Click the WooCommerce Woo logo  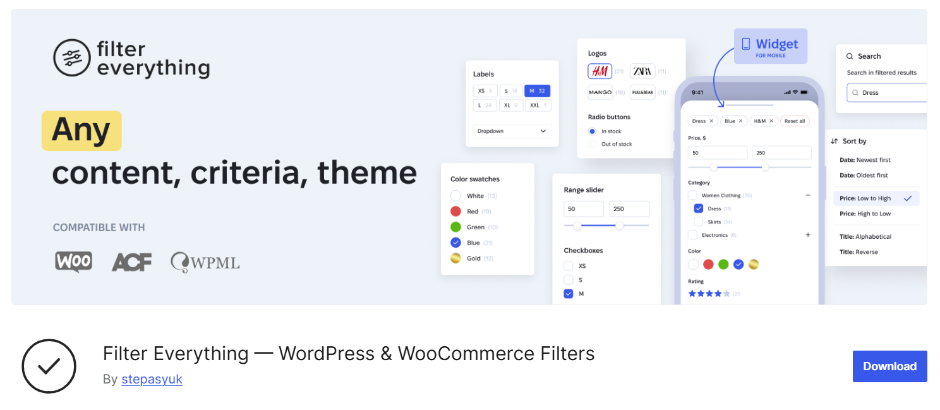pos(73,262)
